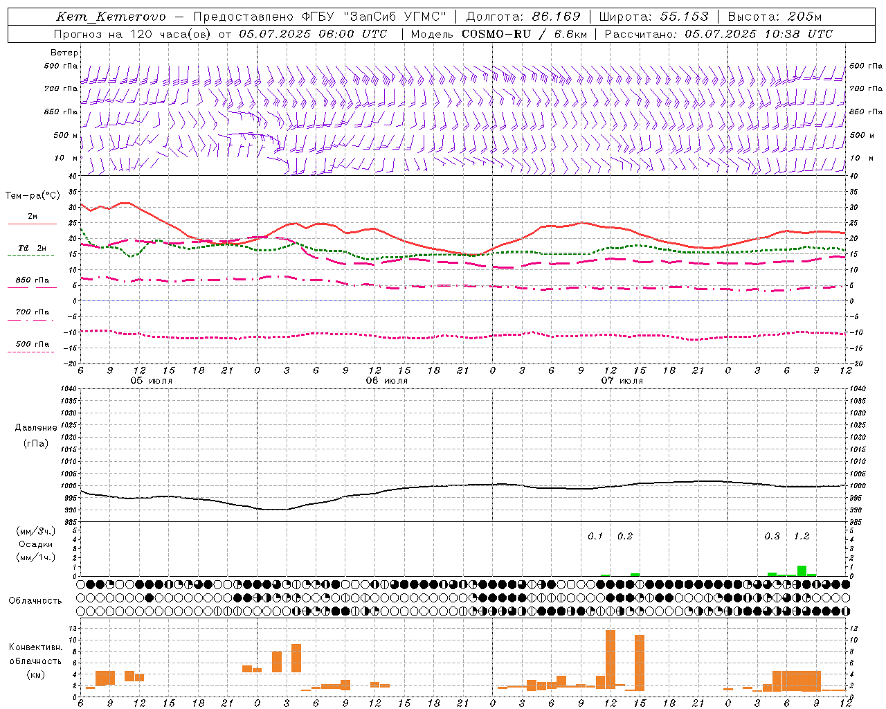
Task: Click the 1.2 precipitation amount
Action: pyautogui.click(x=802, y=537)
